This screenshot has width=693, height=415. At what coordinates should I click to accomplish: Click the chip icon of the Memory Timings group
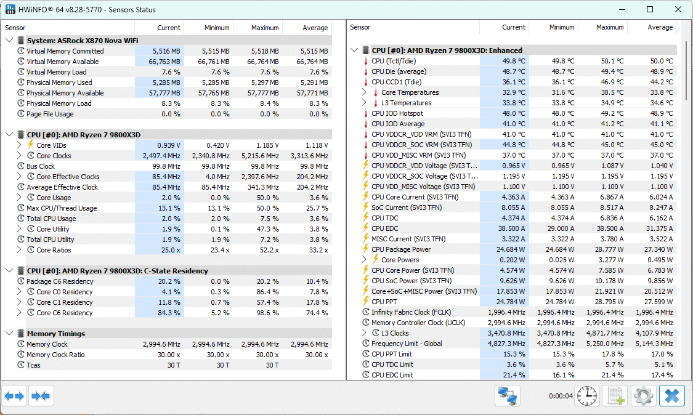21,333
